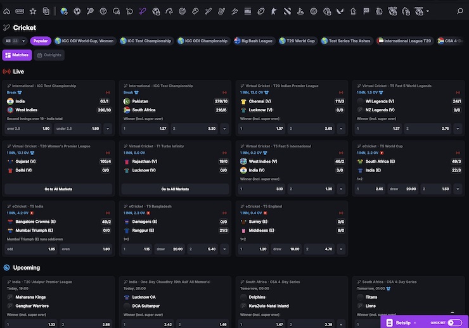This screenshot has height=328, width=469.
Task: Select the highlighted cricket sport icon
Action: pos(142,11)
